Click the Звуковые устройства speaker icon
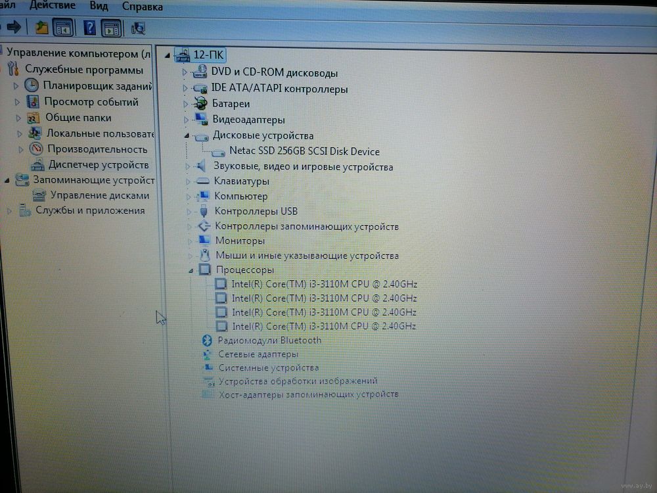The width and height of the screenshot is (657, 493). point(202,166)
